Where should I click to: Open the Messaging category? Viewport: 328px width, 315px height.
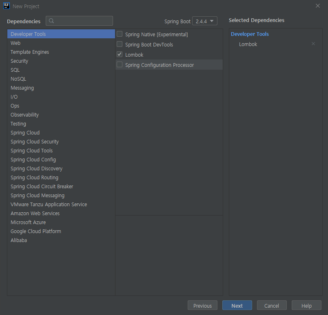pyautogui.click(x=61, y=88)
